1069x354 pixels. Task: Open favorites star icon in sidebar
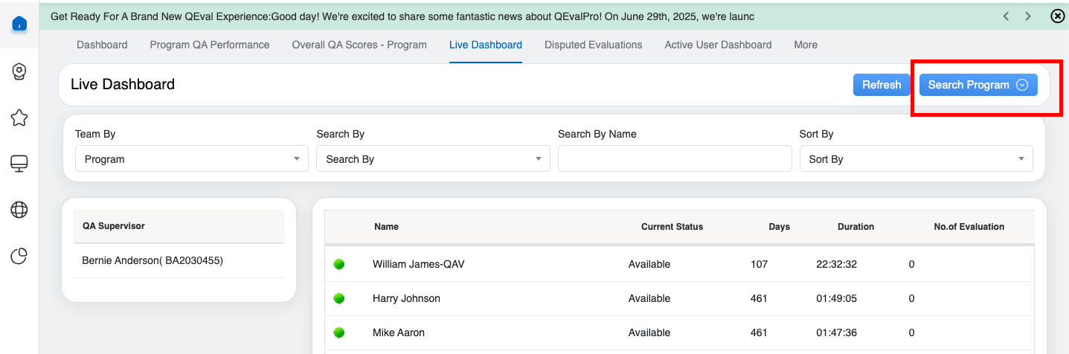(x=19, y=118)
